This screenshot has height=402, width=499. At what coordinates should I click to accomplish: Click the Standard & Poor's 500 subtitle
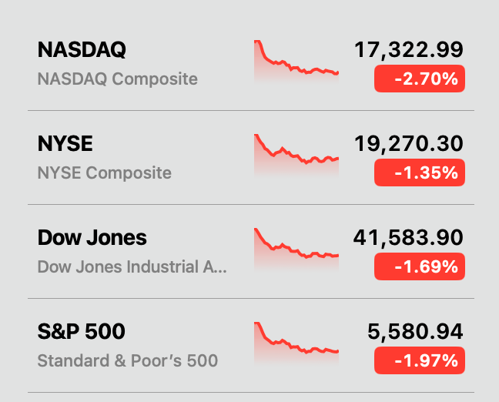pos(127,360)
